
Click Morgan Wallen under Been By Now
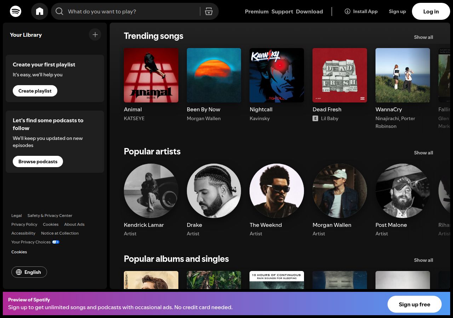(x=203, y=118)
